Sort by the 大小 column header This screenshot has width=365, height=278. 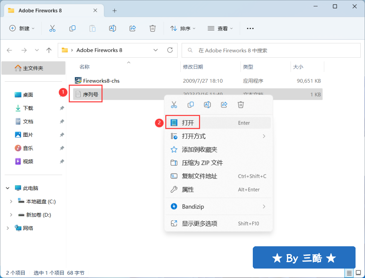[x=298, y=67]
